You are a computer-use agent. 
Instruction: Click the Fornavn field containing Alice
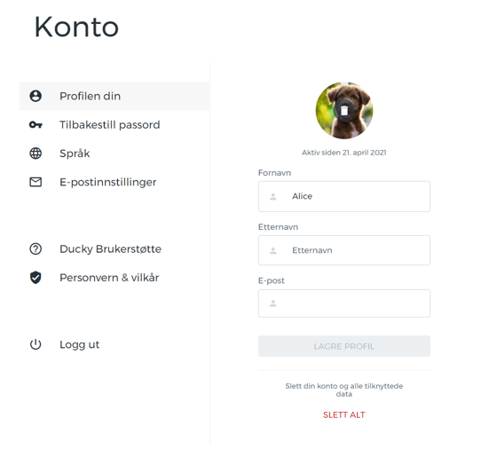click(344, 196)
